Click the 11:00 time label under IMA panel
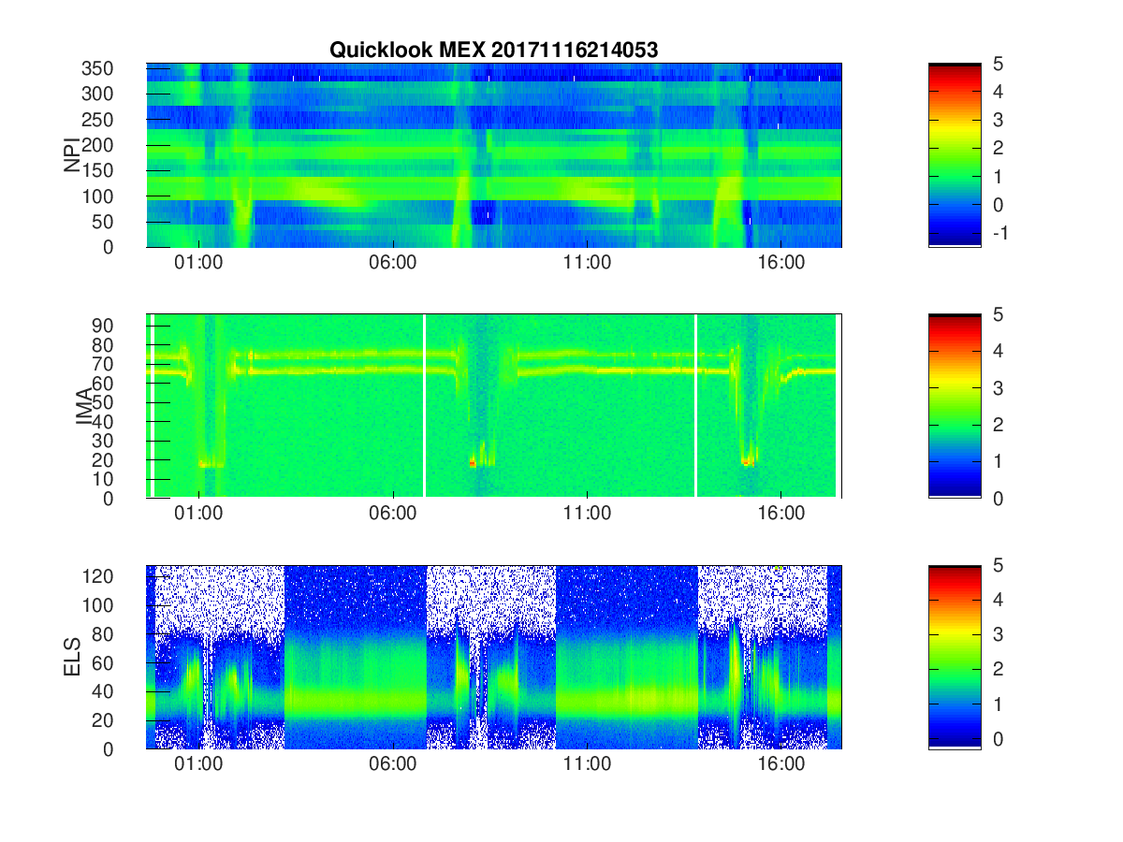Screen dimensions: 1123x842 (587, 514)
